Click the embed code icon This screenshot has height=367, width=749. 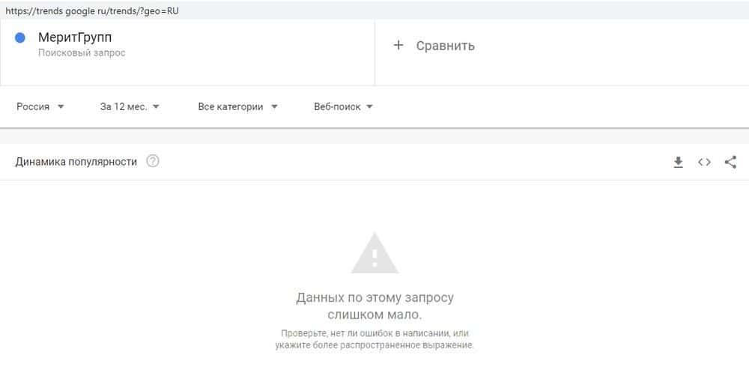(704, 162)
